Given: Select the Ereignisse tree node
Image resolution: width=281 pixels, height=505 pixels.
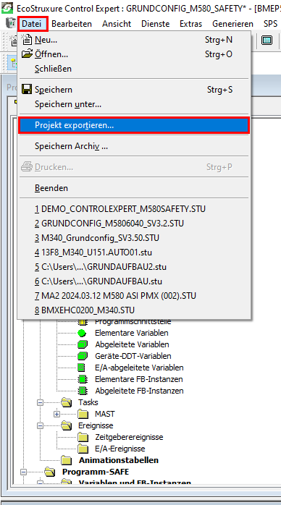Looking at the screenshot, I should [96, 425].
